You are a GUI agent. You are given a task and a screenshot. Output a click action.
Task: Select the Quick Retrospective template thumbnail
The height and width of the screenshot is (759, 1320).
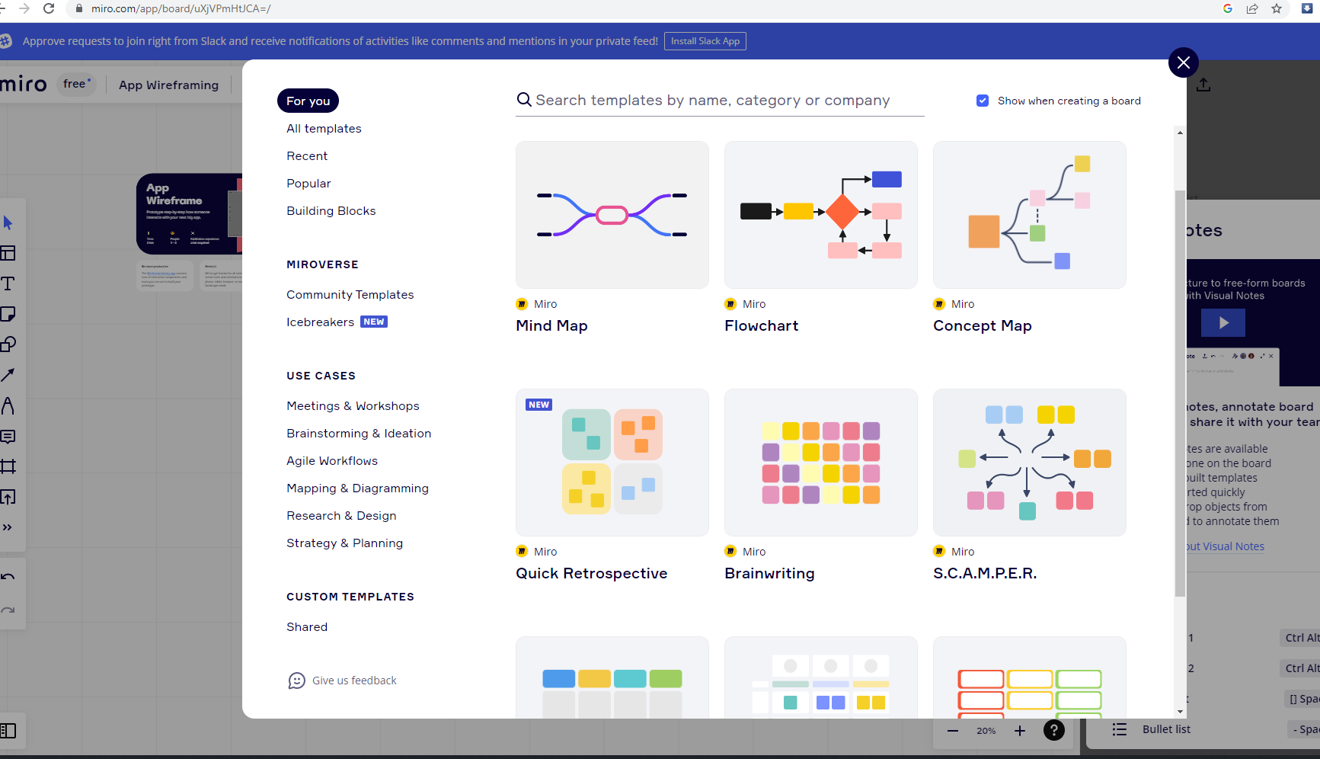pyautogui.click(x=612, y=463)
